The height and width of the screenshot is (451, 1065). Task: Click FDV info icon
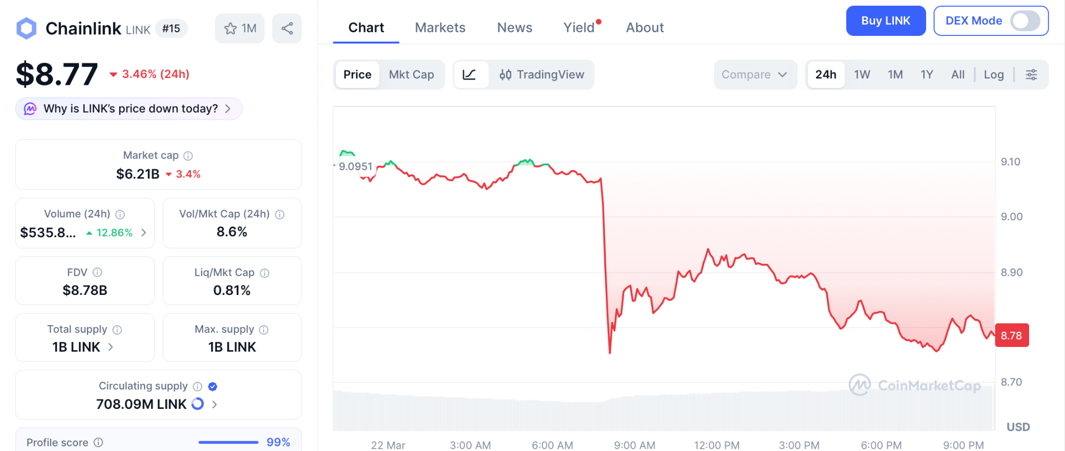tap(97, 272)
